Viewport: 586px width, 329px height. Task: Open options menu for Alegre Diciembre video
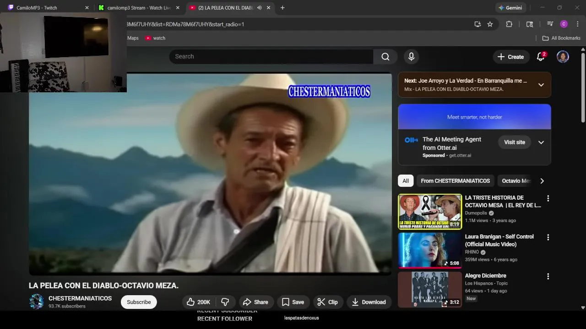coord(548,276)
